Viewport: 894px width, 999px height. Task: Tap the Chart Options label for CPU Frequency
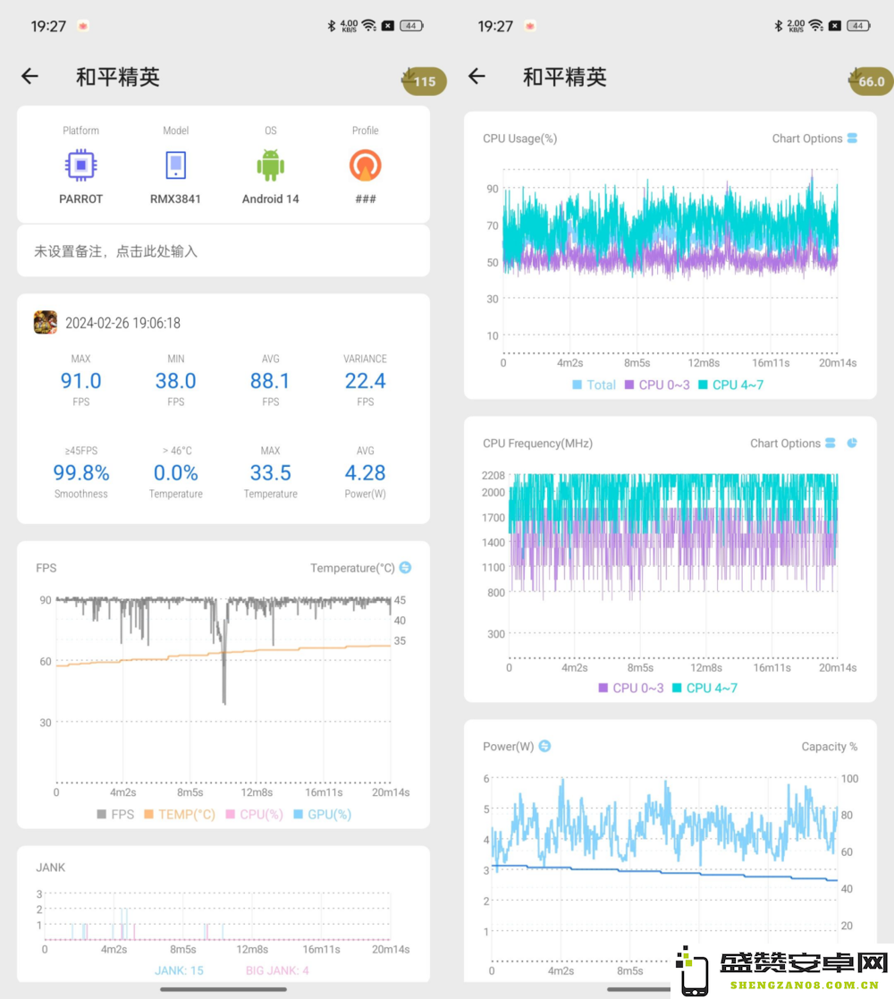tap(785, 443)
